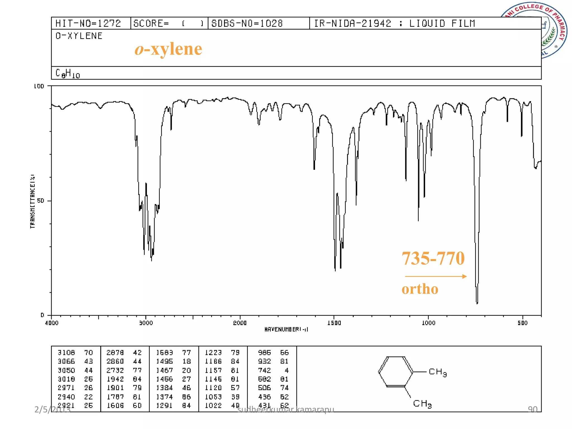Viewport: 572px width, 429px height.
Task: Click the 4000 x-axis tick label
Action: (52, 323)
